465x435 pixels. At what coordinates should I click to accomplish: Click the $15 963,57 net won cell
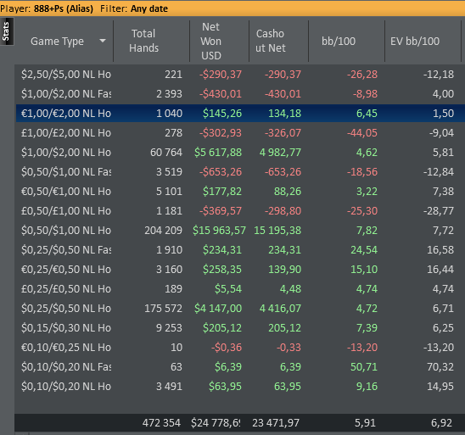click(x=219, y=231)
